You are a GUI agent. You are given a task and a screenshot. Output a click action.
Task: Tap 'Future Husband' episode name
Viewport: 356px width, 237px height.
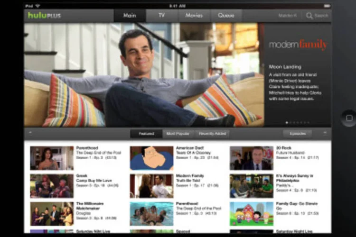tap(290, 153)
